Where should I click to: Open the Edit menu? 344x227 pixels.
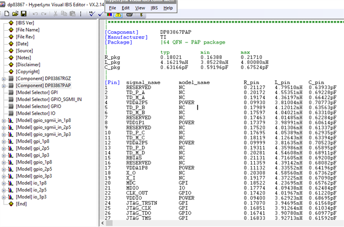125,8
